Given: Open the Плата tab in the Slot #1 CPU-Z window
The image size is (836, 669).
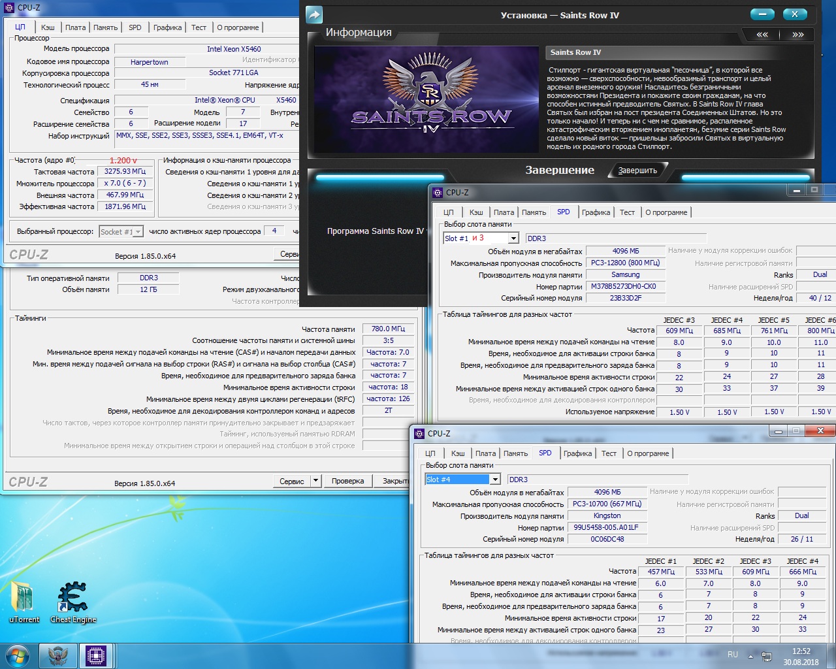Looking at the screenshot, I should pyautogui.click(x=504, y=212).
